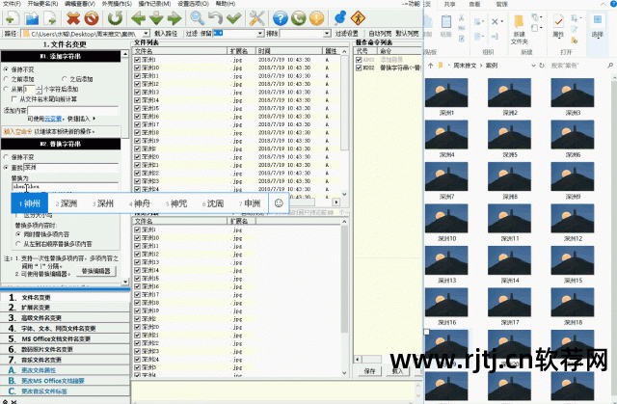Viewport: 617px width, 404px height.
Task: Click the 过滤设置 button
Action: pyautogui.click(x=347, y=34)
